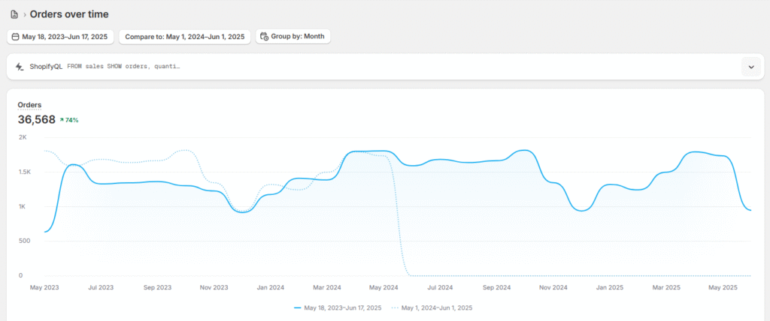770x321 pixels.
Task: Click the green upward trend arrow icon
Action: click(62, 120)
